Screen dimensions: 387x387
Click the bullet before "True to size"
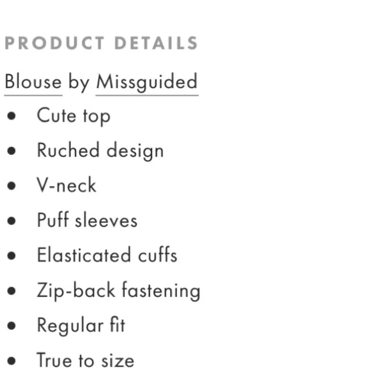tap(12, 361)
